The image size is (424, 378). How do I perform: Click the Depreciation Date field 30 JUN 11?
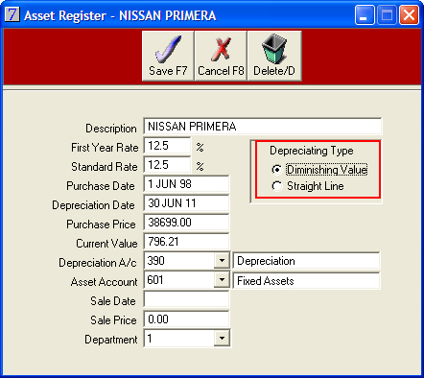[186, 203]
